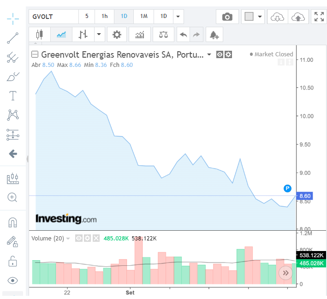Click the Market Closed status text

click(x=273, y=54)
